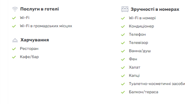Screen dimensions: 185x104
Task: Click the checkmark beside Фен
Action: [123, 59]
